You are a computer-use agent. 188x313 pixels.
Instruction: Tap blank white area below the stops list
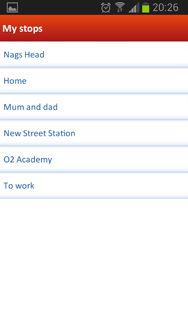[94, 255]
